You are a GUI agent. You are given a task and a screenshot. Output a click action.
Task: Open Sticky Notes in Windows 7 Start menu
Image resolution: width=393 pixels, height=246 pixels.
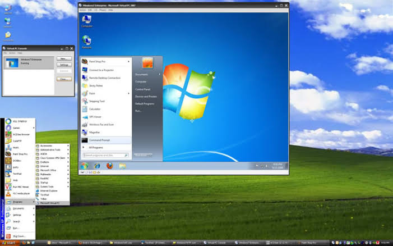point(106,85)
